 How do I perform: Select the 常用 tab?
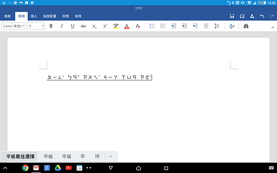pyautogui.click(x=21, y=16)
